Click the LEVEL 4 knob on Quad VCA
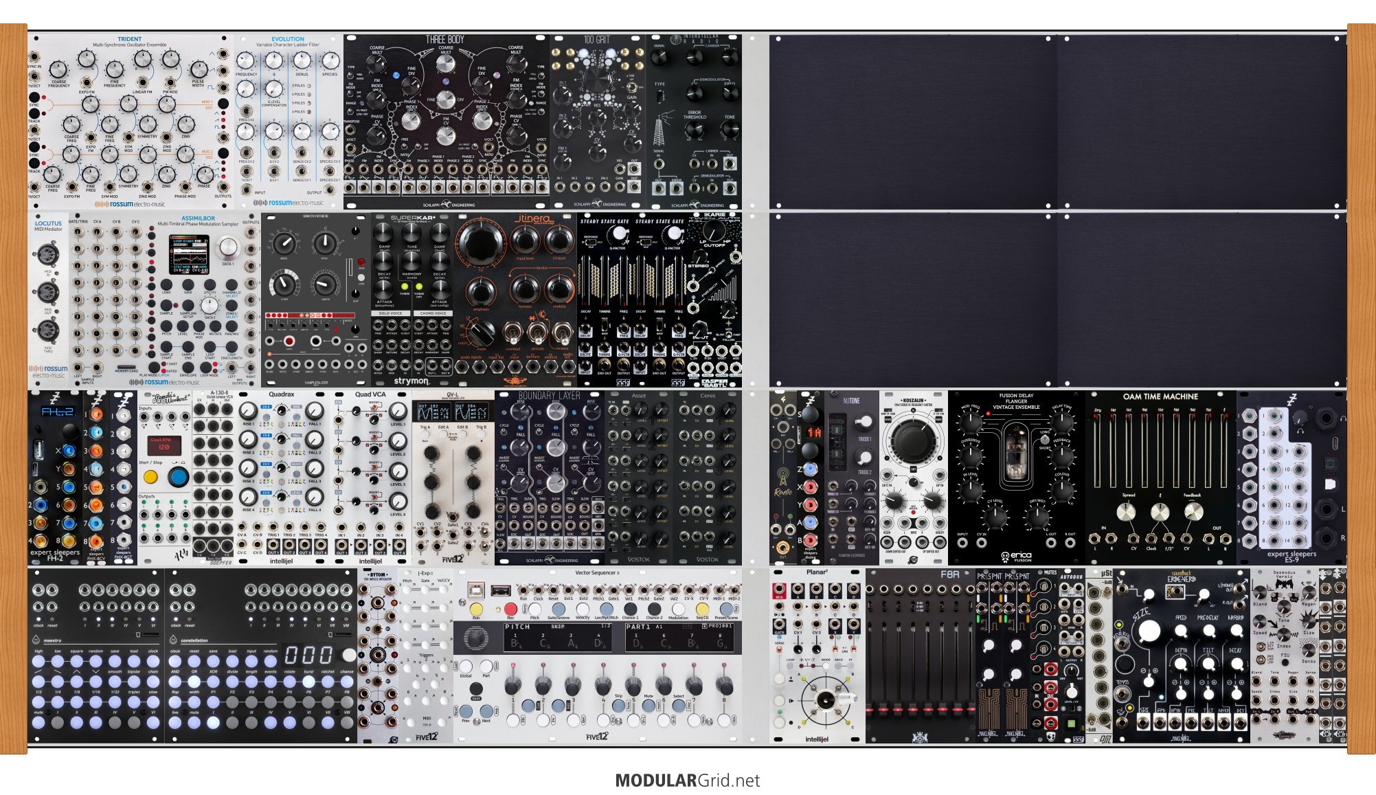 [398, 502]
